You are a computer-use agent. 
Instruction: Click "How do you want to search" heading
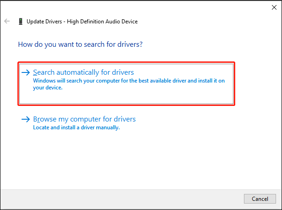tap(80, 44)
